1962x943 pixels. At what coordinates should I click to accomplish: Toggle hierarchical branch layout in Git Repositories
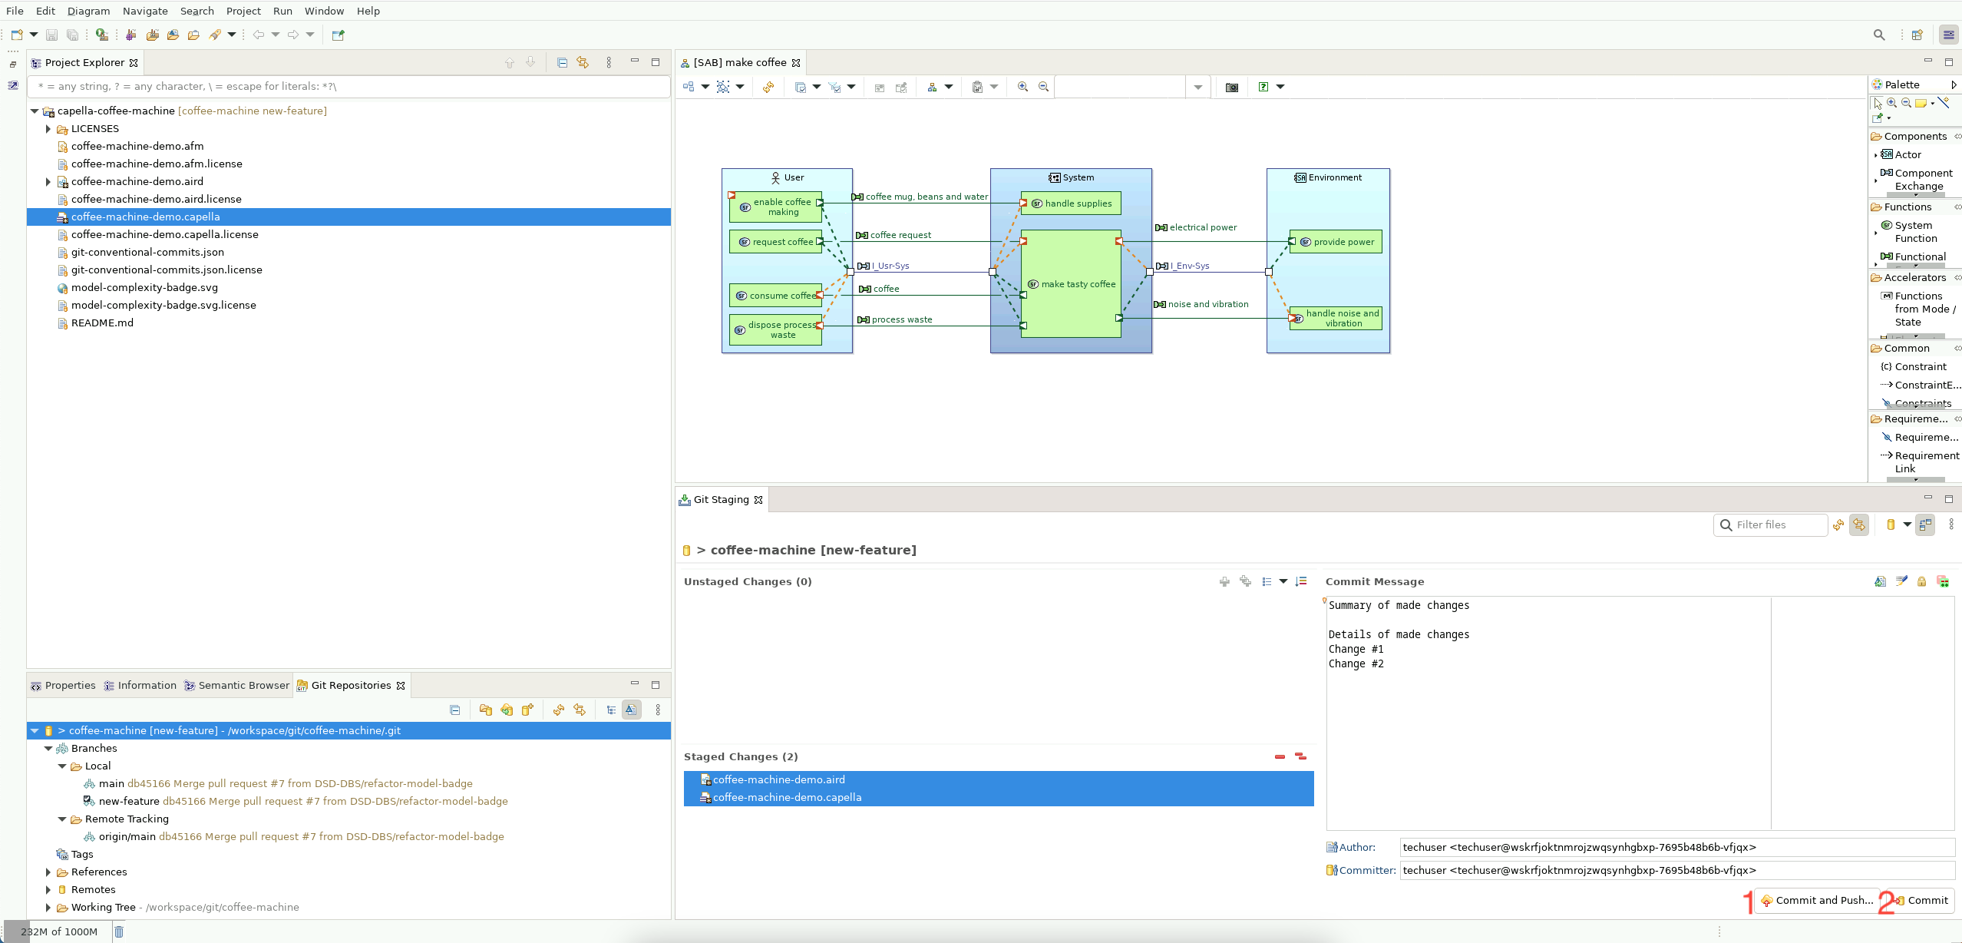click(610, 710)
